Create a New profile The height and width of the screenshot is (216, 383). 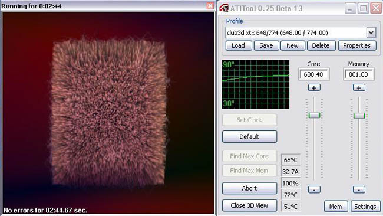293,46
